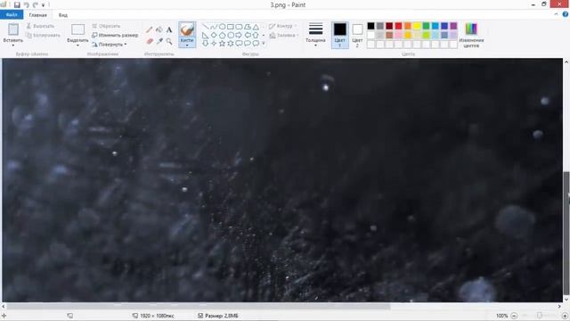Collapse the ribbon with the chevron
Image resolution: width=570 pixels, height=321 pixels.
pos(556,14)
